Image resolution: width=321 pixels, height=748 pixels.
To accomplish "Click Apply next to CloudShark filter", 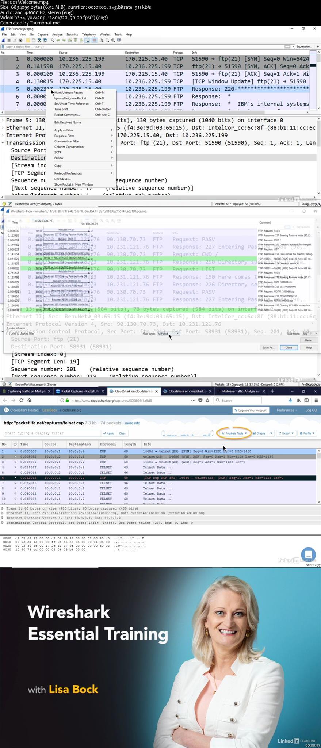I will coord(108,433).
